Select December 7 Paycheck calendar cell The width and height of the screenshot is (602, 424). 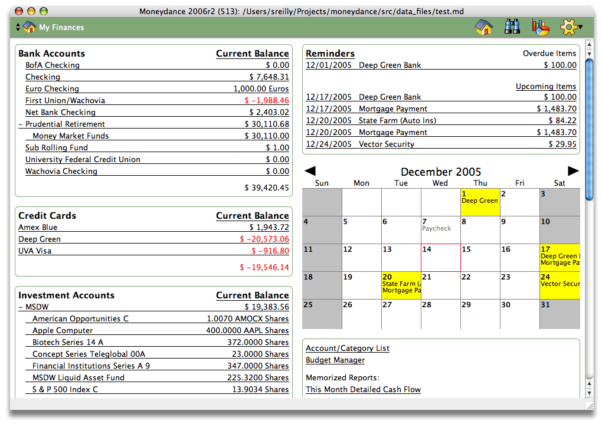(x=441, y=230)
